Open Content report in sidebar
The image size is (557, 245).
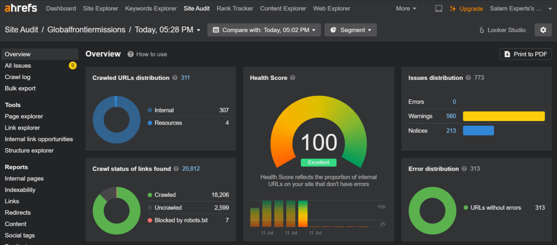[x=16, y=224]
